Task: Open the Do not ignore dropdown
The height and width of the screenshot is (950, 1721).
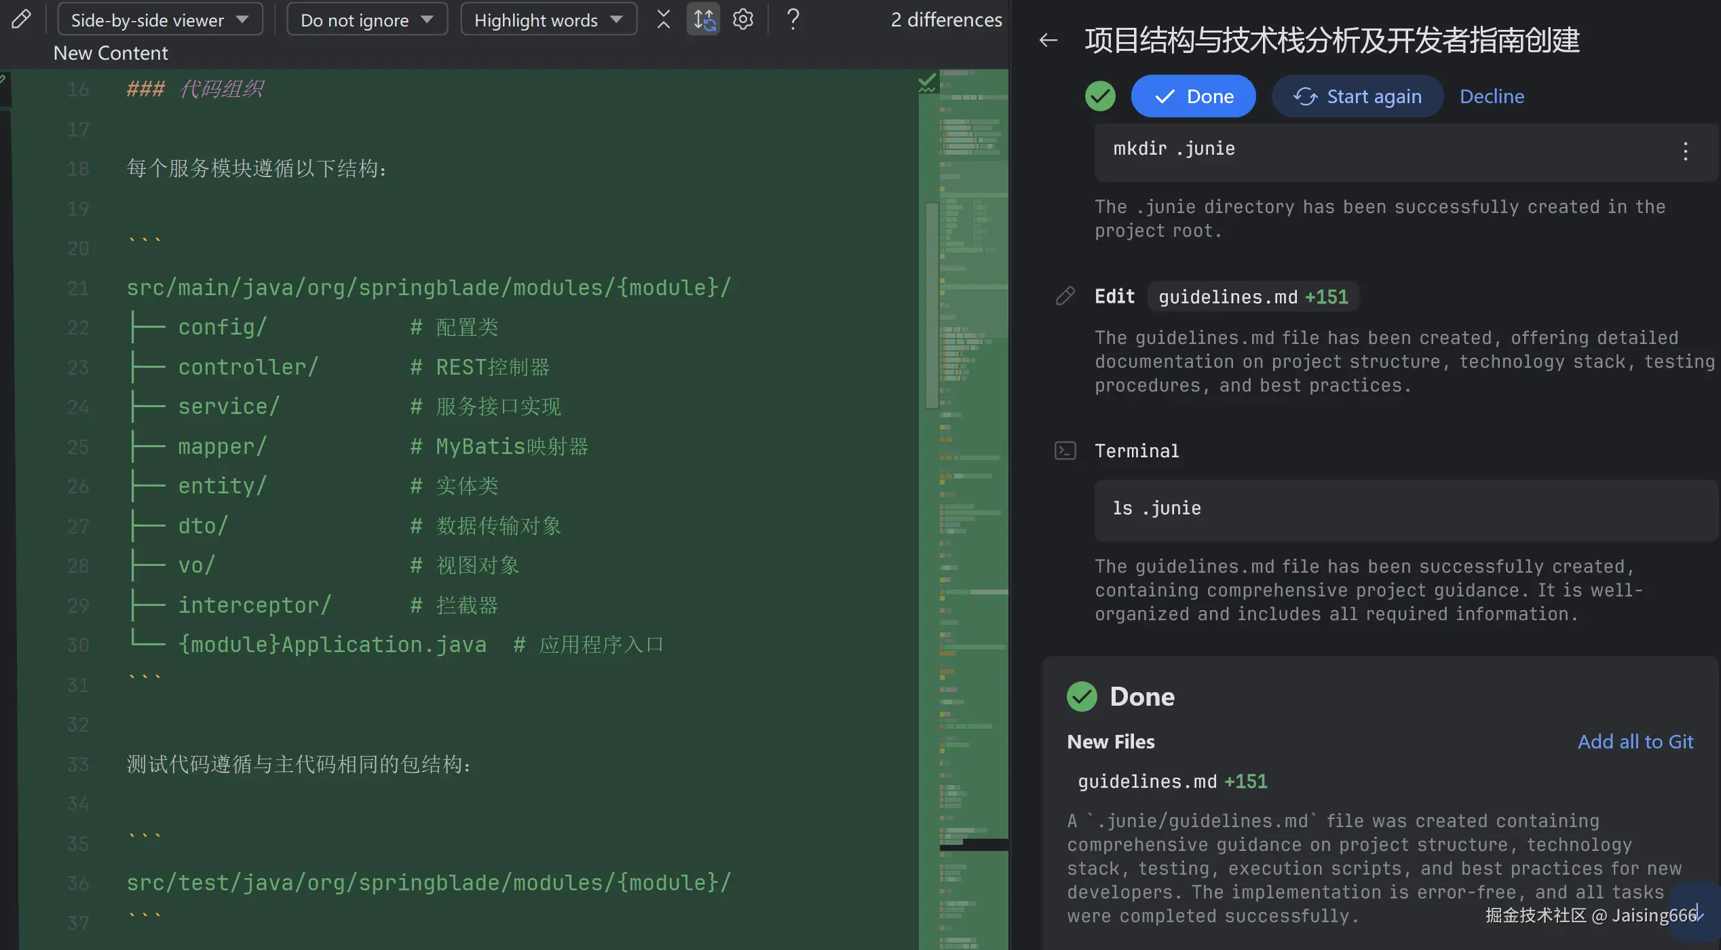Action: (x=366, y=20)
